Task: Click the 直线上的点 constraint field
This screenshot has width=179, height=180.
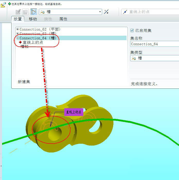Action: pyautogui.click(x=150, y=12)
